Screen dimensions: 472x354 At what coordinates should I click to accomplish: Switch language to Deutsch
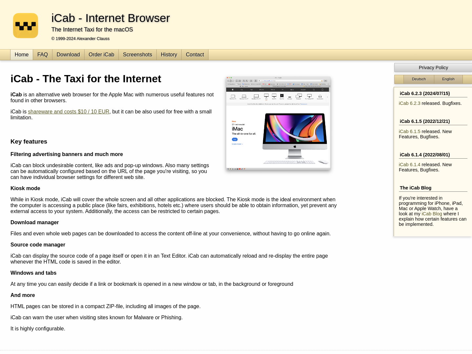[419, 79]
